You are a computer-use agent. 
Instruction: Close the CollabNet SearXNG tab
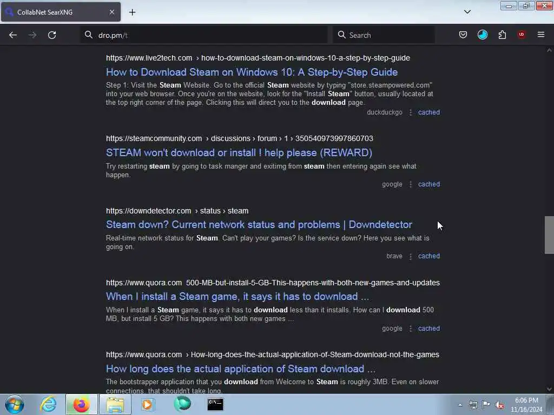(x=111, y=12)
